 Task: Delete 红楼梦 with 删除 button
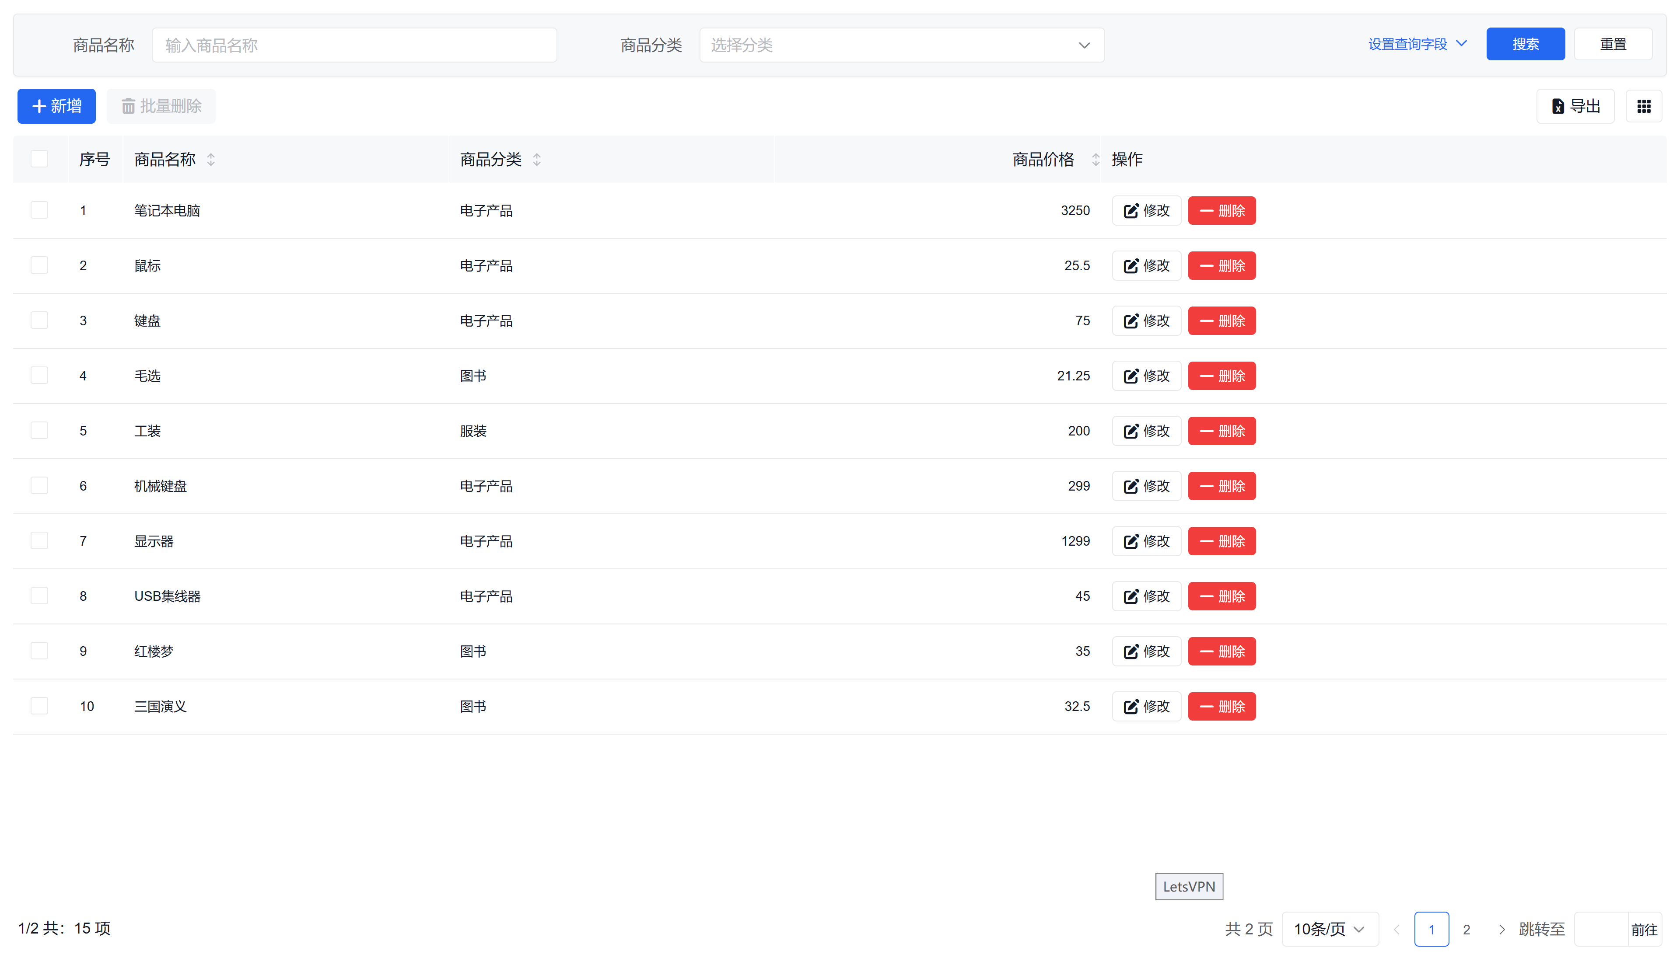coord(1221,651)
